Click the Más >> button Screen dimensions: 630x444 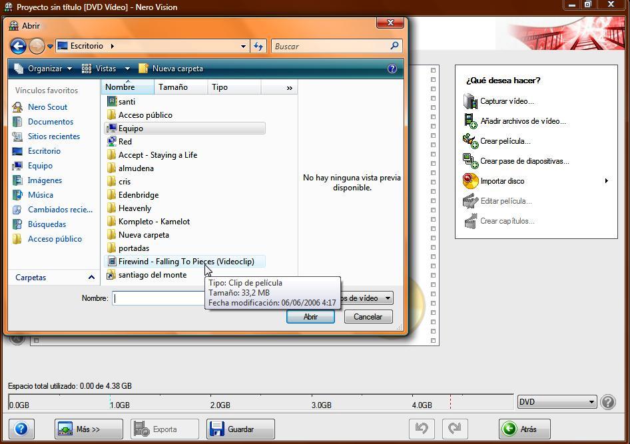point(89,429)
